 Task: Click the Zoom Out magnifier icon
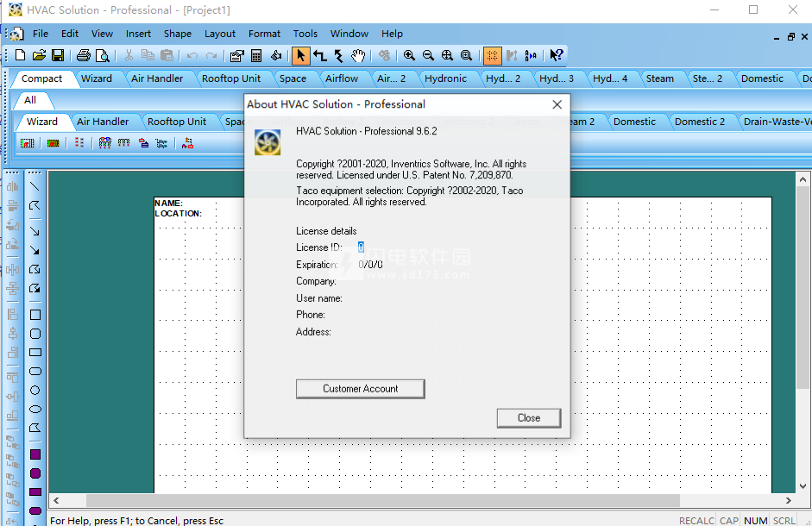[428, 55]
